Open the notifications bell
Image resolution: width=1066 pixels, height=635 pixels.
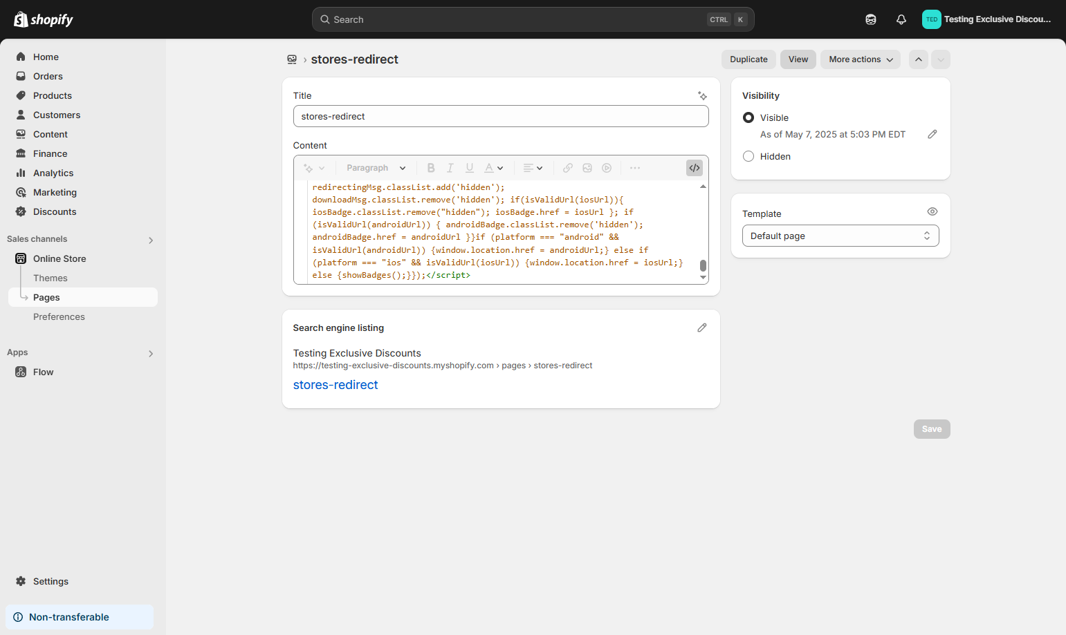pyautogui.click(x=901, y=19)
